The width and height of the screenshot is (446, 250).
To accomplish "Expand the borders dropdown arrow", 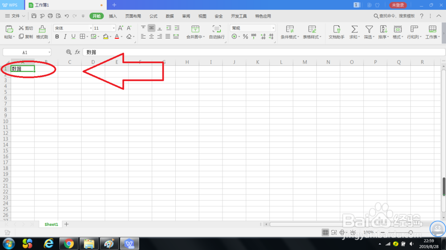I will pyautogui.click(x=87, y=36).
